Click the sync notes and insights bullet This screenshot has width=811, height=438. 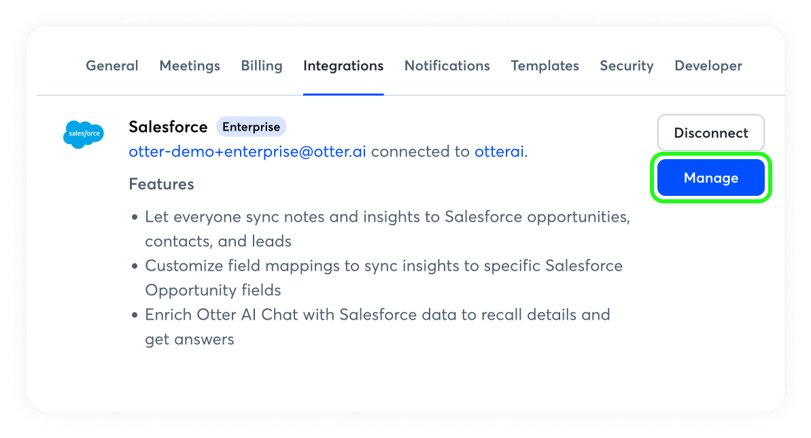click(x=387, y=217)
